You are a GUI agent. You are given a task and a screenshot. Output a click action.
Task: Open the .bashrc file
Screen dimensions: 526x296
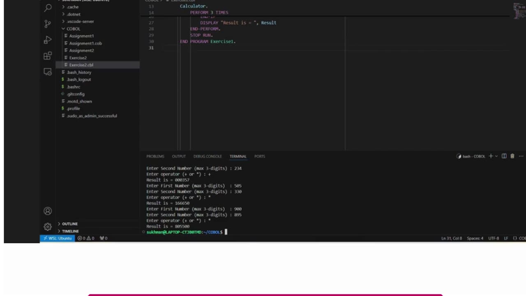(74, 87)
